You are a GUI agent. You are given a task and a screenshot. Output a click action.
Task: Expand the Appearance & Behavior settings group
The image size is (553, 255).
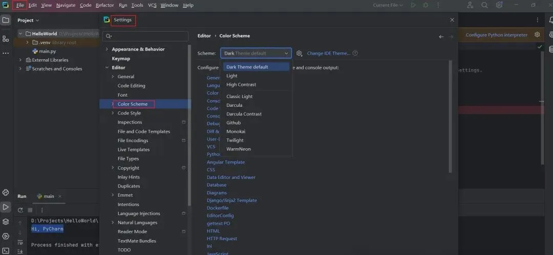click(107, 49)
